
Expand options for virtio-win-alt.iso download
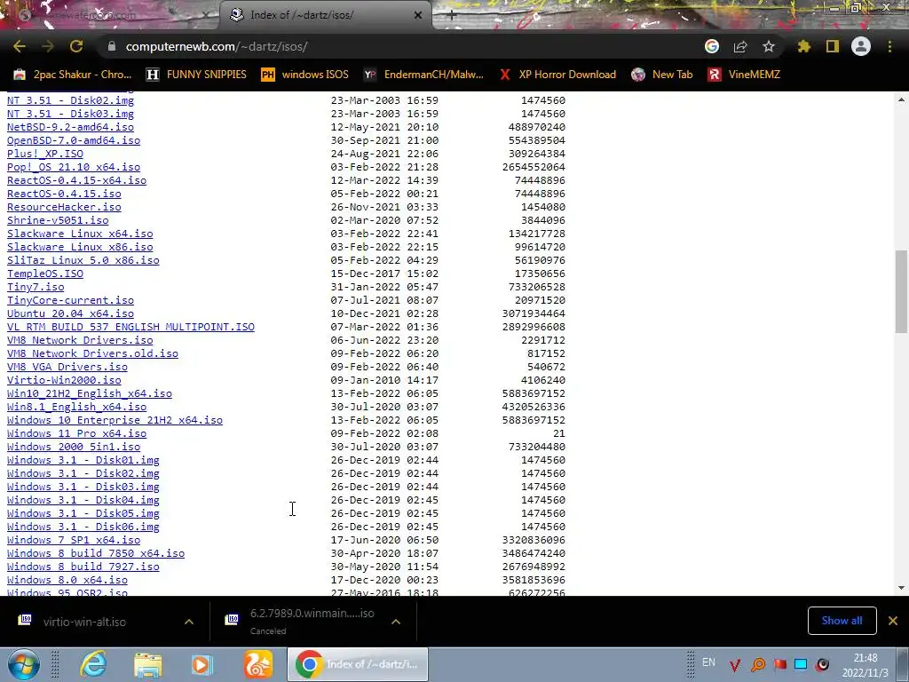point(188,622)
